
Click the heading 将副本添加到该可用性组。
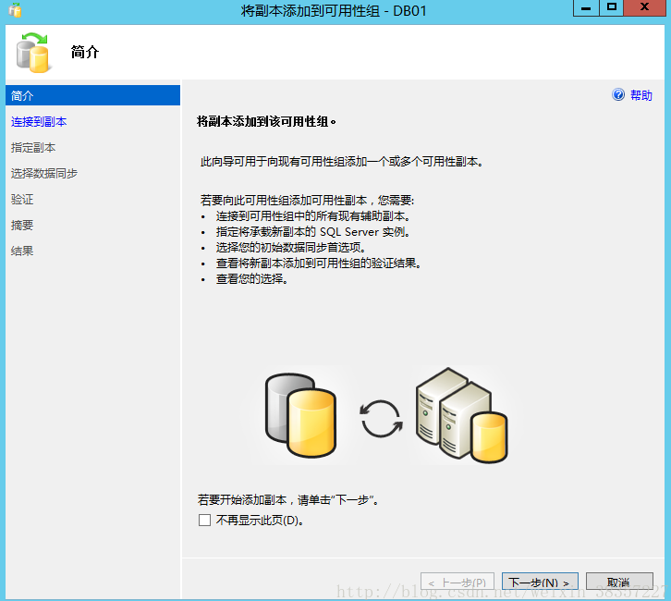click(266, 121)
